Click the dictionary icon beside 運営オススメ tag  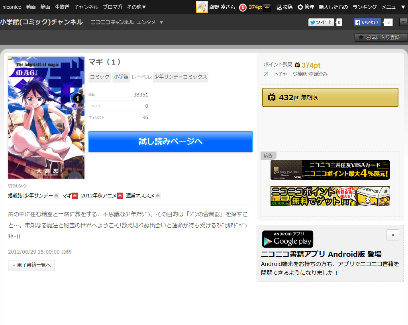(158, 195)
